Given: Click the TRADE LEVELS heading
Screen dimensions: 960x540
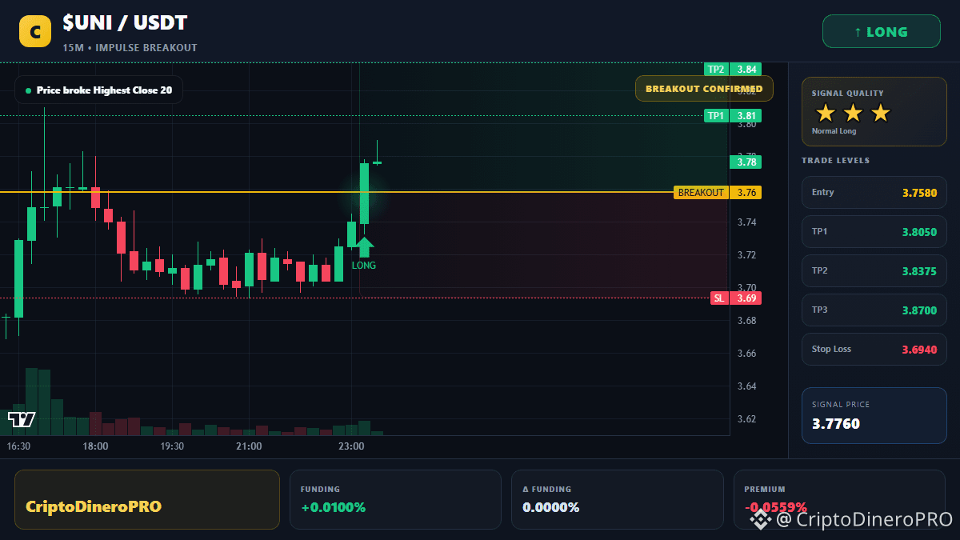Looking at the screenshot, I should [835, 161].
